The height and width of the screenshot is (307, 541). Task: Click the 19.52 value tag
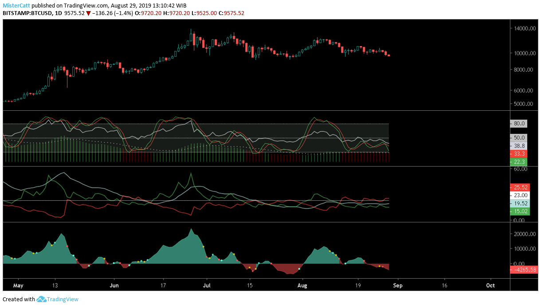[520, 203]
